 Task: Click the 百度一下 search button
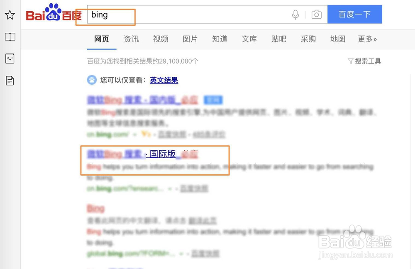tap(355, 14)
